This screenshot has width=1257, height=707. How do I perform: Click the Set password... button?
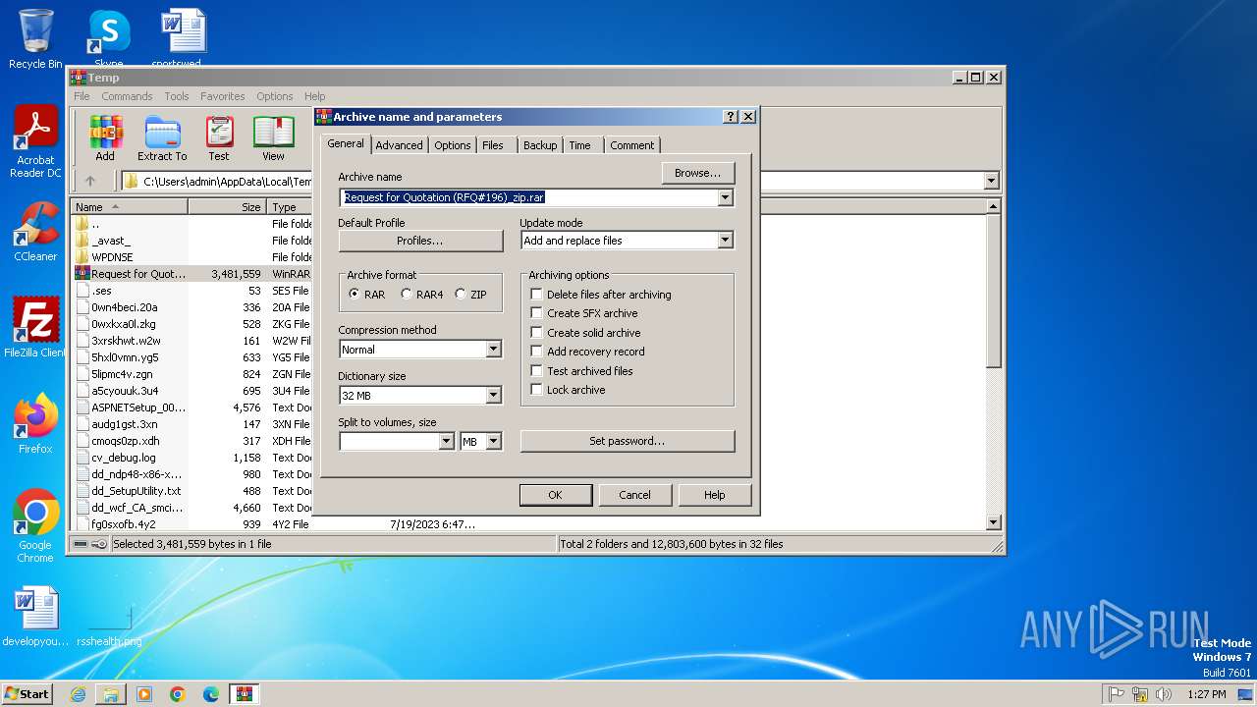click(x=628, y=441)
